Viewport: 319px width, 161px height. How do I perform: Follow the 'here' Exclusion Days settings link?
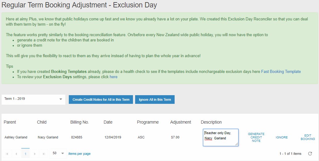pos(114,77)
